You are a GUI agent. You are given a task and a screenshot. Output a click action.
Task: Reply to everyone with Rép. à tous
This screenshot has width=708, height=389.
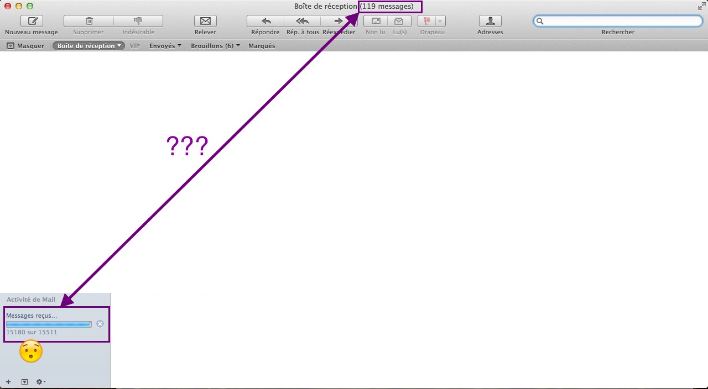[x=302, y=21]
